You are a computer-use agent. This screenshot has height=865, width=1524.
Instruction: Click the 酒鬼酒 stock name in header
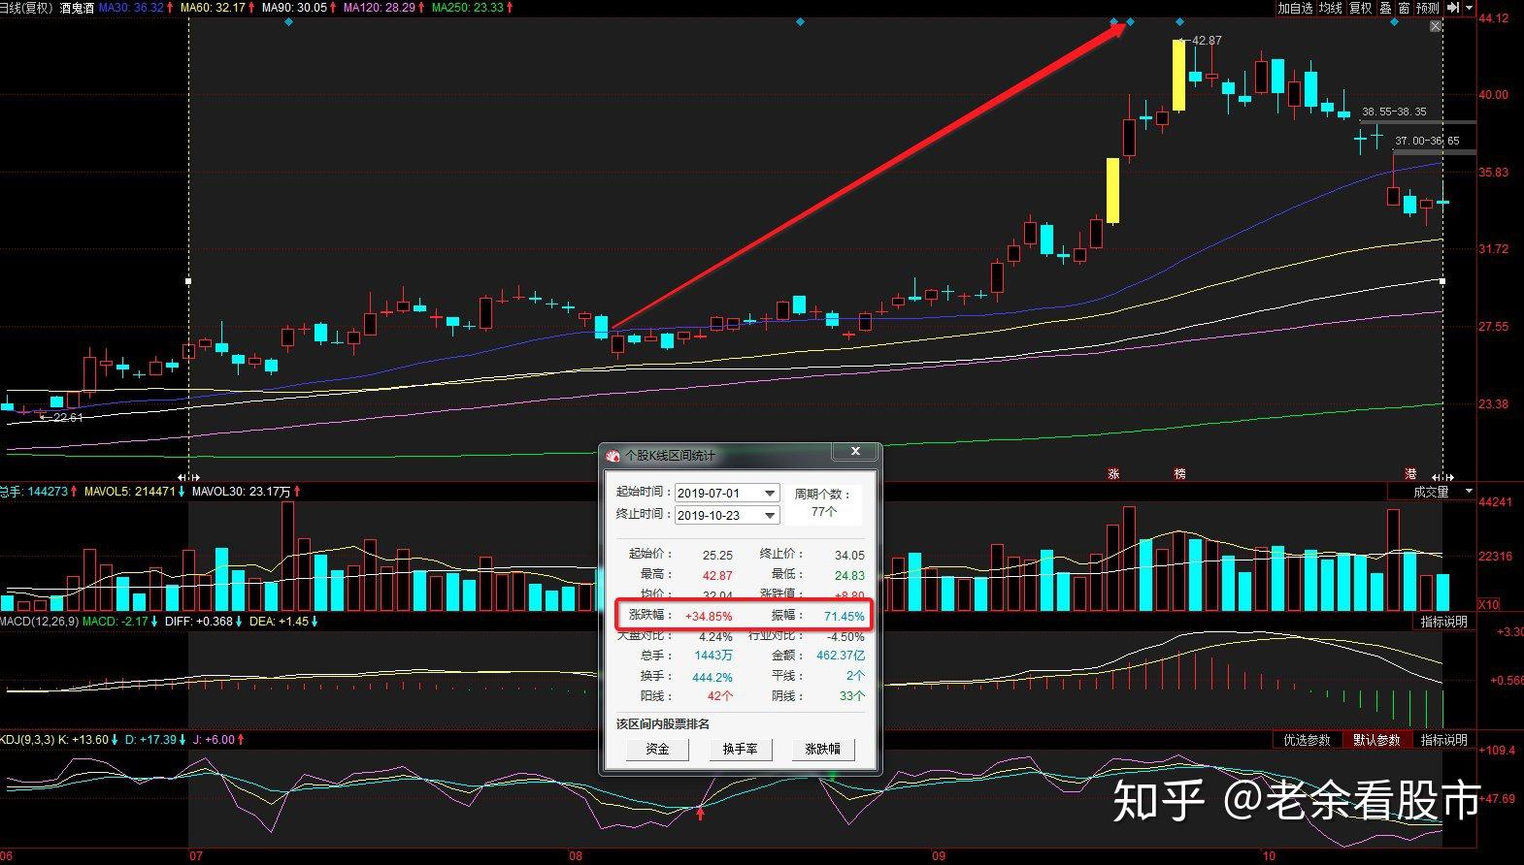77,8
